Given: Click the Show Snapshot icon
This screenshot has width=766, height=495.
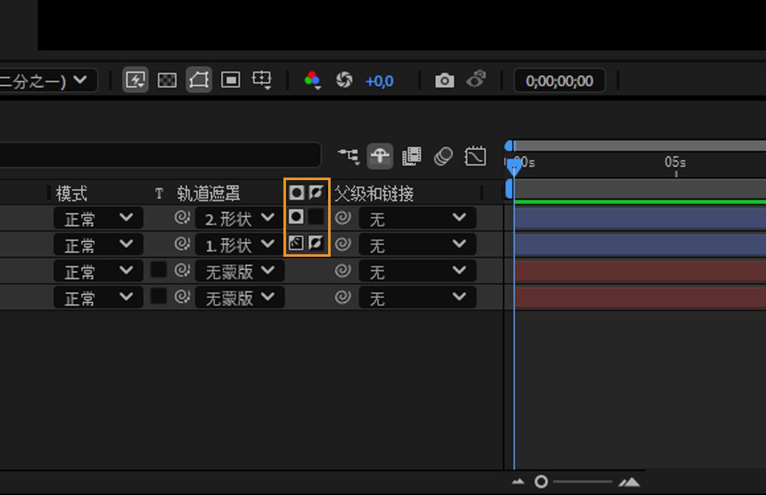Looking at the screenshot, I should [476, 80].
